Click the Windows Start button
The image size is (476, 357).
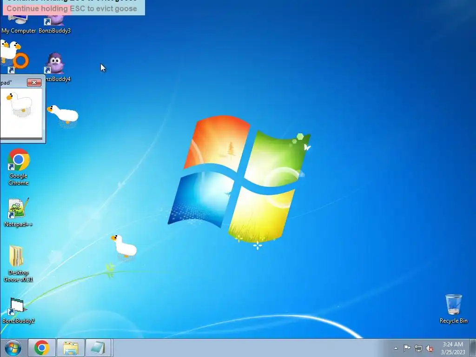13,348
